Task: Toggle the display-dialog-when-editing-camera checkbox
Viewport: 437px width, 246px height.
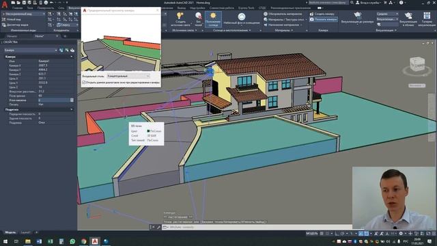Action: pos(84,83)
